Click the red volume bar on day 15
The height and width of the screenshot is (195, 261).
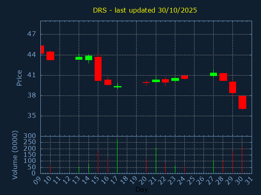click(98, 162)
